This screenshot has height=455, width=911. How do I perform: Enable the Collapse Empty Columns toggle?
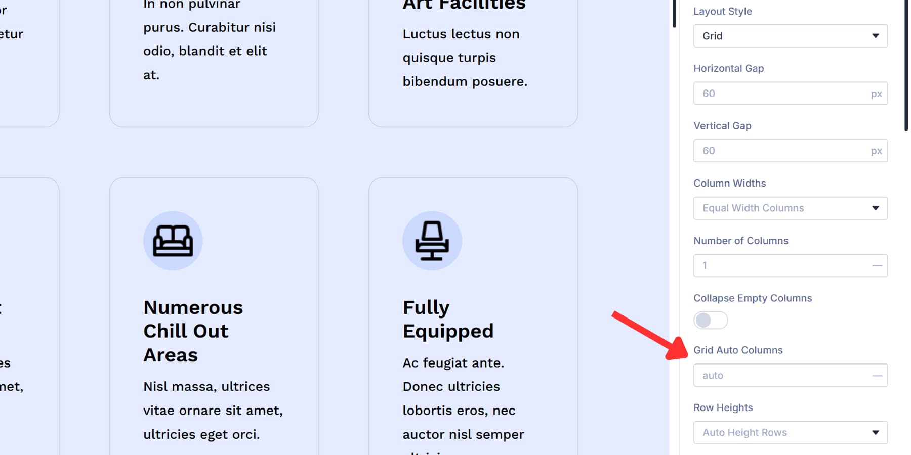pyautogui.click(x=710, y=320)
